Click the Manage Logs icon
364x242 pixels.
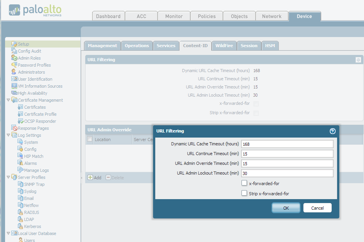[21, 170]
